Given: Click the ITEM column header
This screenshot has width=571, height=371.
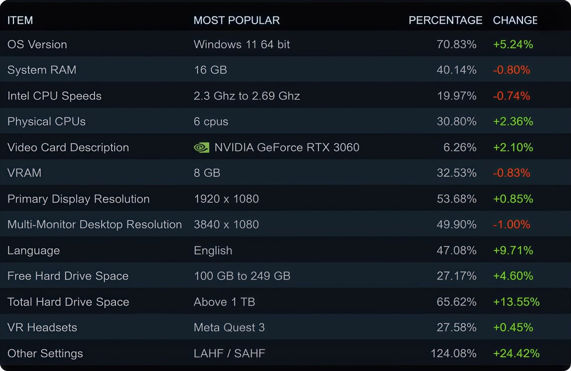Looking at the screenshot, I should (20, 20).
